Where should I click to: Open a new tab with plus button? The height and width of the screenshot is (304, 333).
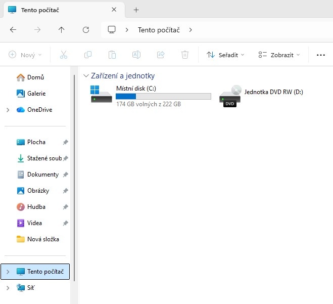coord(136,10)
